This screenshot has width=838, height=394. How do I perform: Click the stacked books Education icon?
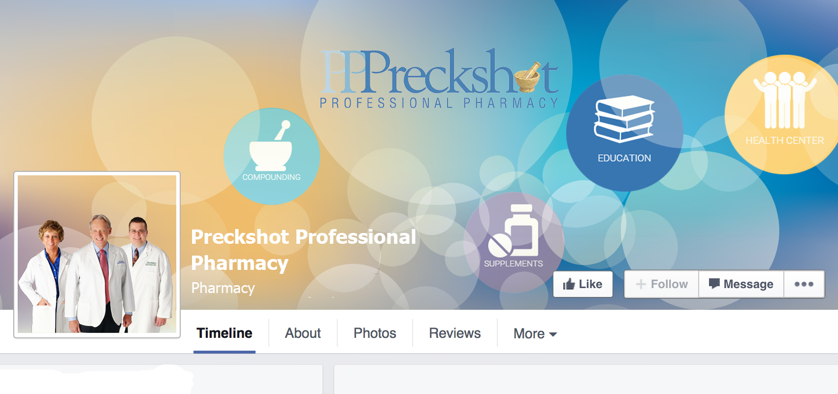click(624, 119)
